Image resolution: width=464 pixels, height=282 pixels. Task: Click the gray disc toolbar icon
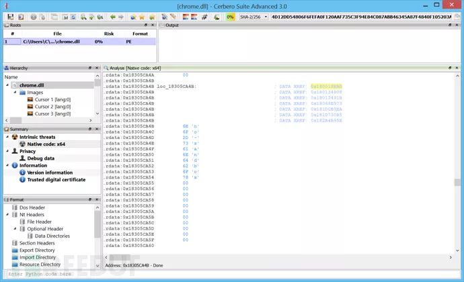click(34, 17)
